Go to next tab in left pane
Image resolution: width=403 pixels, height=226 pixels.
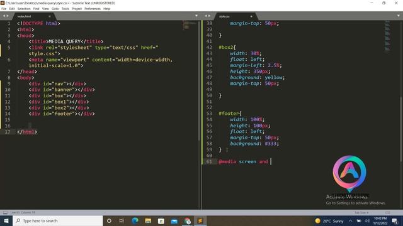coord(8,16)
